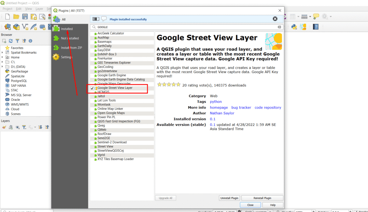The width and height of the screenshot is (368, 212).
Task: Switch to the Not installed tab
Action: point(70,38)
